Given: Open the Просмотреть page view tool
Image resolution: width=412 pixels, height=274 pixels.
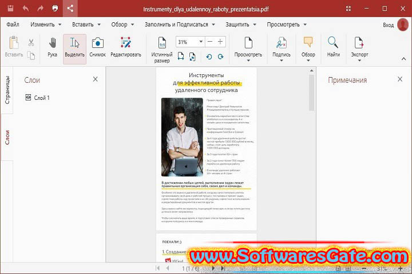Looking at the screenshot, I should (x=248, y=49).
